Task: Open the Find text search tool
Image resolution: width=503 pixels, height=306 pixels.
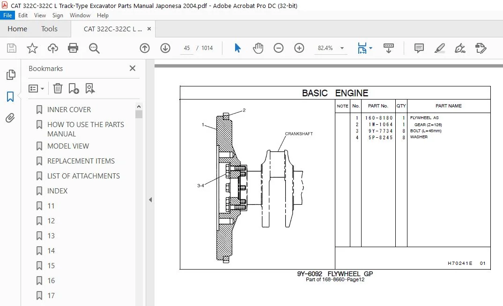Action: pos(94,48)
